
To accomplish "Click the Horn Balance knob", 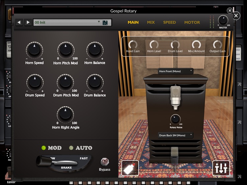I will [95, 50].
